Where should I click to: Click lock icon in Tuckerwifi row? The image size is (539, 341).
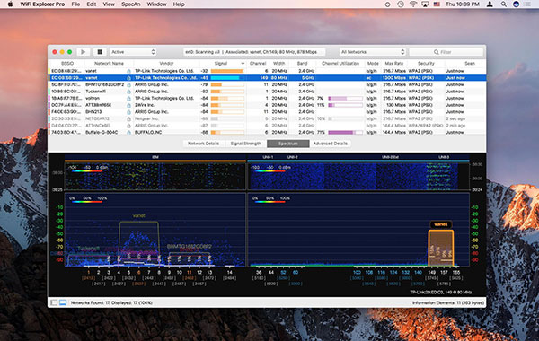pos(128,92)
